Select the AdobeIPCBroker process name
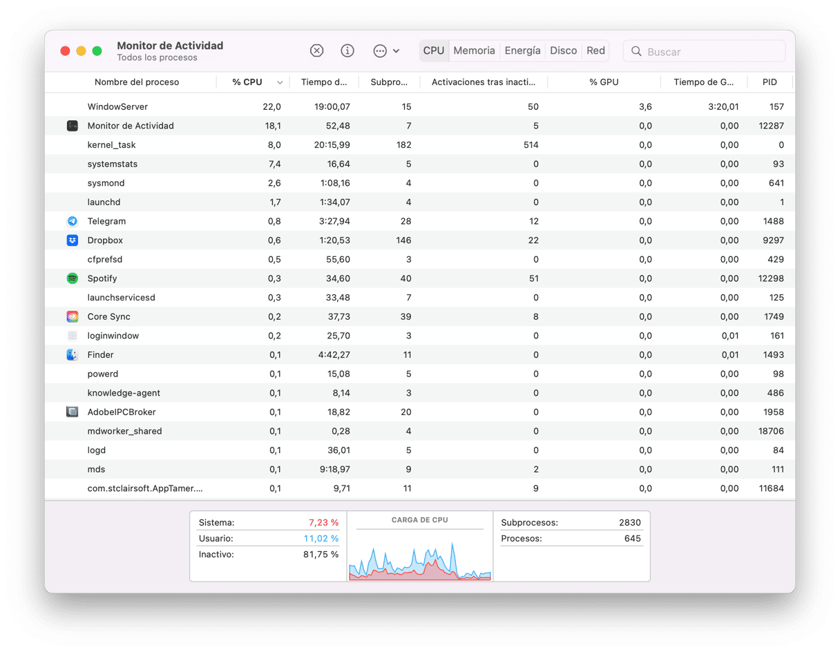The image size is (840, 652). (122, 412)
